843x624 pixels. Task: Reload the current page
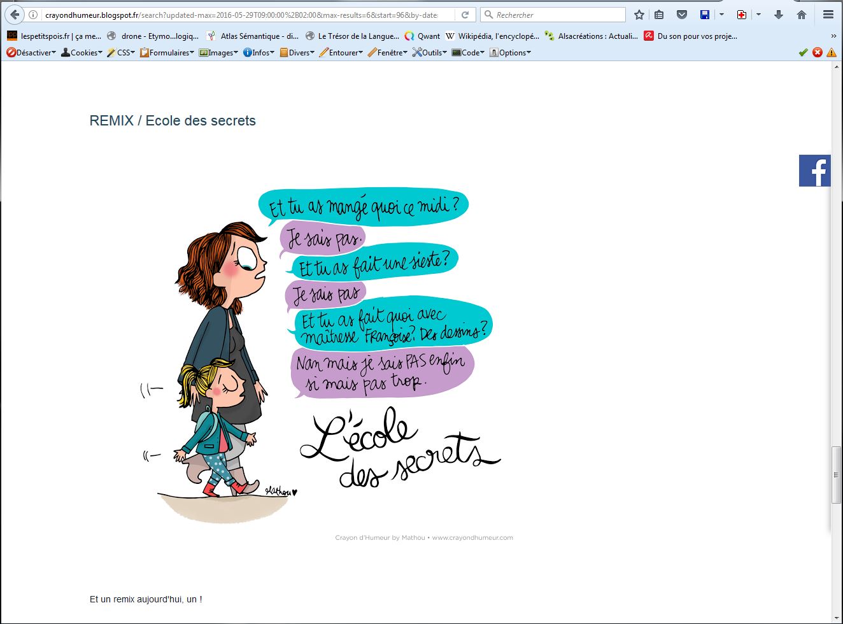(465, 15)
